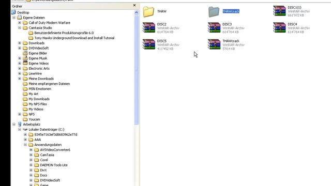Expand the NPS tree node
This screenshot has height=186, width=331.
pyautogui.click(x=20, y=114)
